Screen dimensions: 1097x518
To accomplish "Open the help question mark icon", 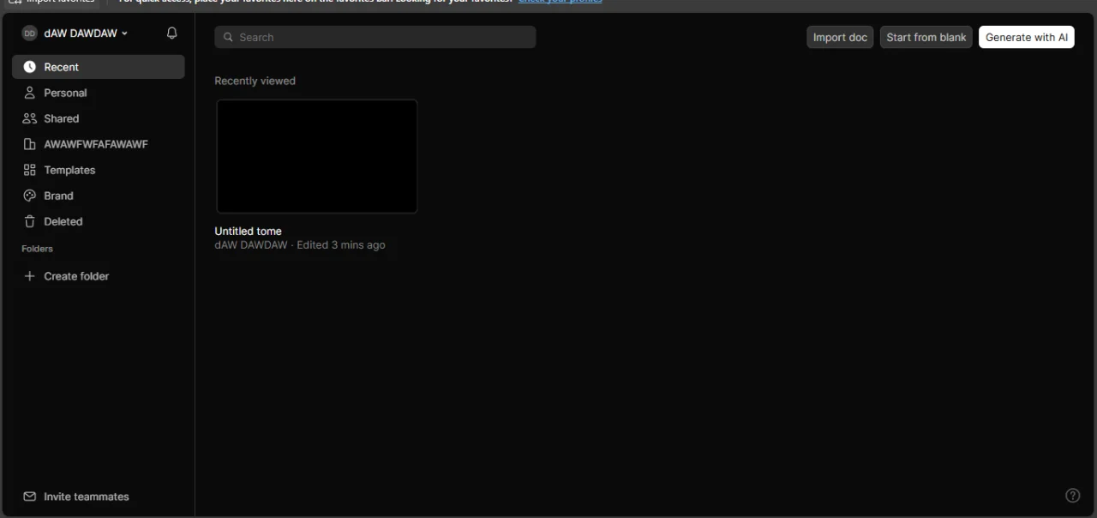I will click(1072, 495).
